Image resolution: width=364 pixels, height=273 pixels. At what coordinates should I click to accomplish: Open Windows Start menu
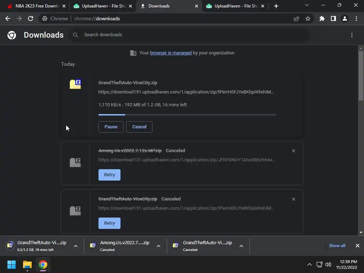coord(11,264)
